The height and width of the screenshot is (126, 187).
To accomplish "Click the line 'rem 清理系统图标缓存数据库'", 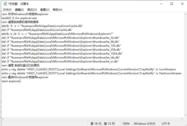I will [20, 22].
